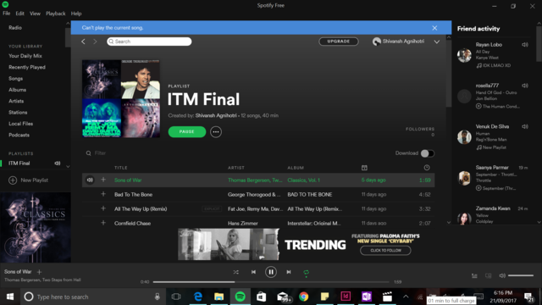Go back with the left arrow
This screenshot has width=542, height=305.
[x=83, y=42]
